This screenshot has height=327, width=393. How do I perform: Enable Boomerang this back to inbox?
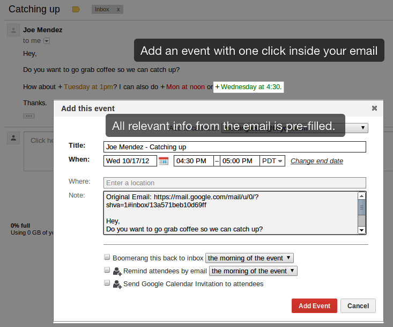tap(107, 257)
